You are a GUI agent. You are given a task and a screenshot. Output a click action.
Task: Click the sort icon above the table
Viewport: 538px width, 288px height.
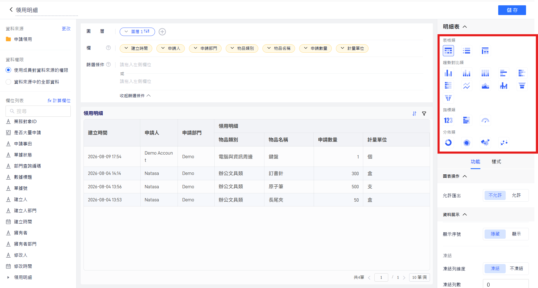[x=414, y=114]
